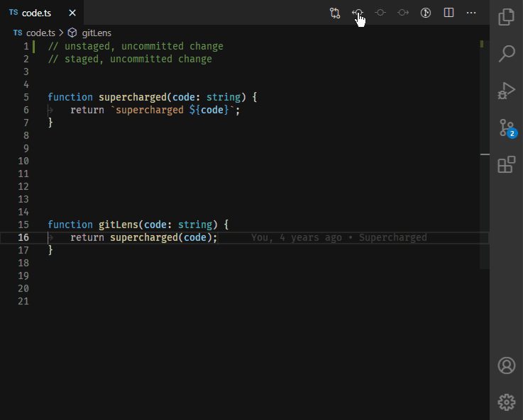Screen dimensions: 523x420
Task: Click the blame annotation 'You, 4 years ago'
Action: 297,237
